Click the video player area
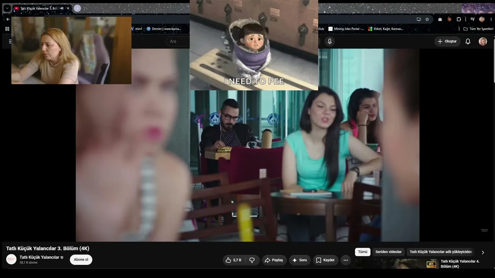This screenshot has width=495, height=278. tap(247, 145)
